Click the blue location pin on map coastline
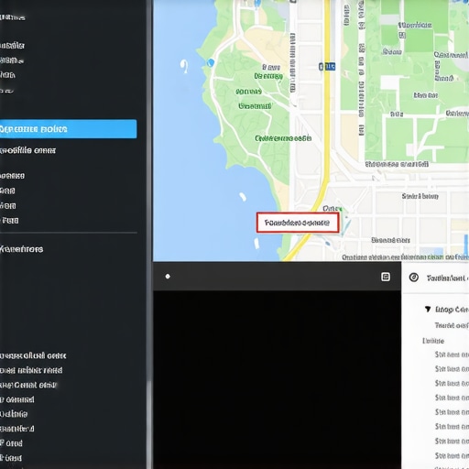The image size is (469, 469). coord(211,63)
